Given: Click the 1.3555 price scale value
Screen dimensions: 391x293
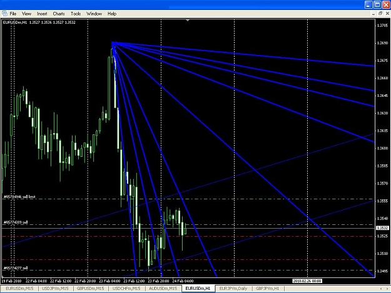Looking at the screenshot, I should [x=382, y=201].
